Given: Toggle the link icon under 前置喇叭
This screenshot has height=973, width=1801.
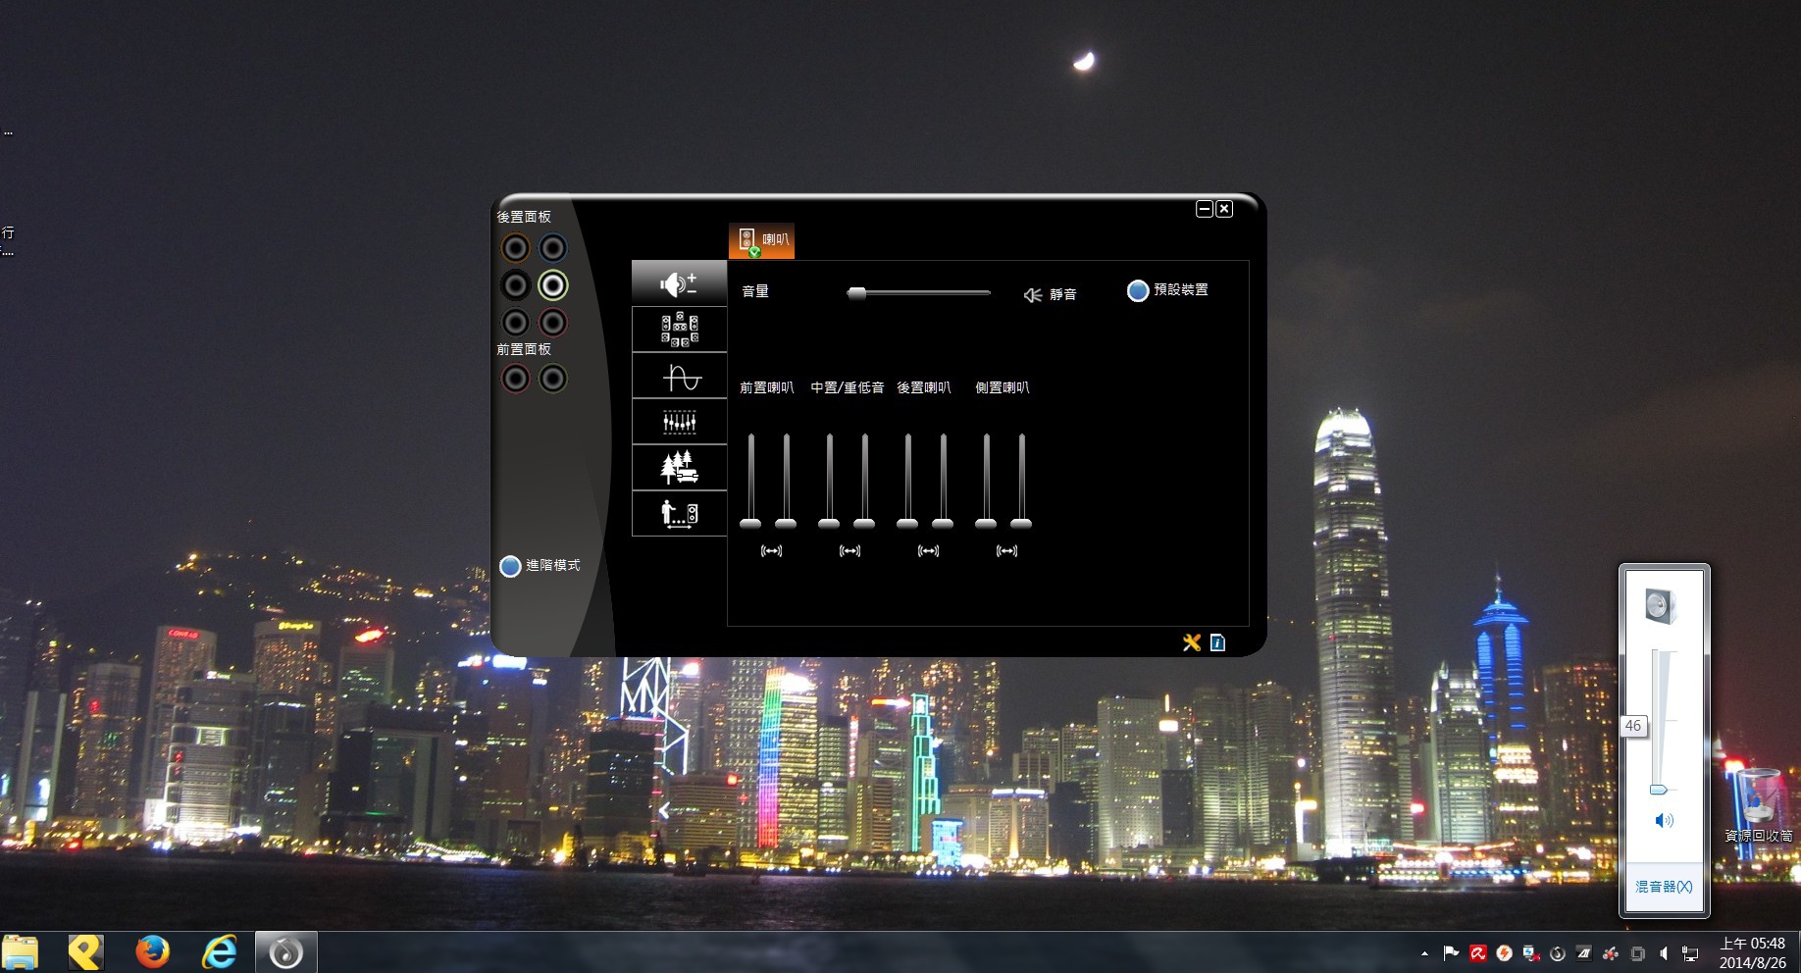Looking at the screenshot, I should [771, 551].
